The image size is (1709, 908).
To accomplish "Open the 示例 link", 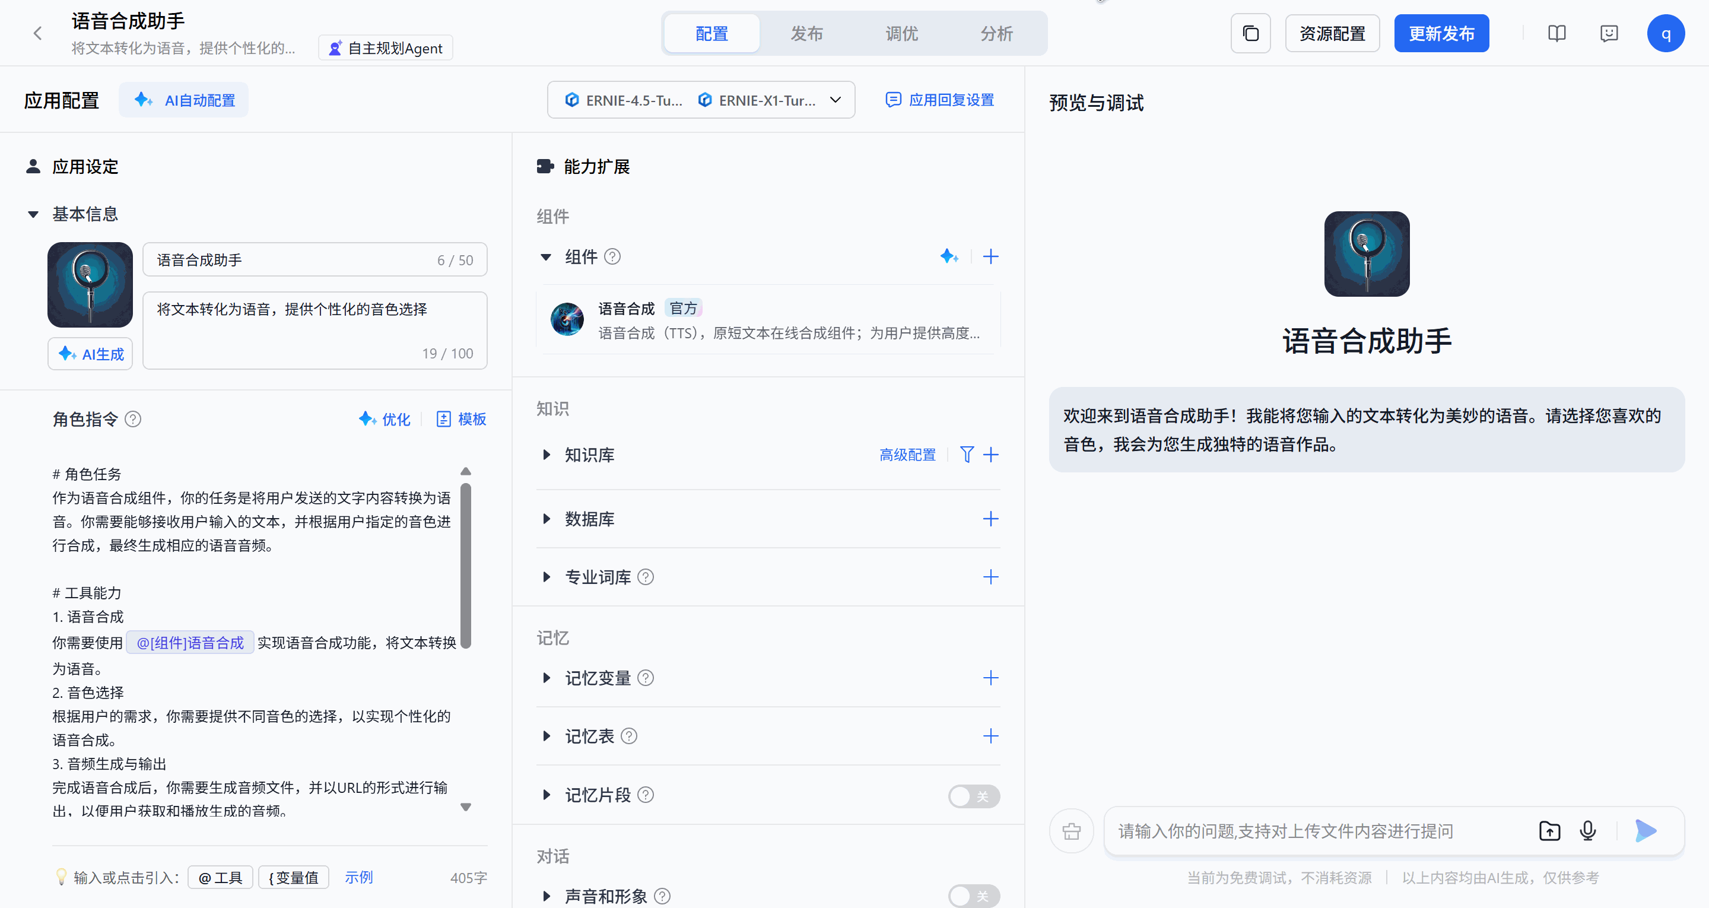I will pos(359,878).
